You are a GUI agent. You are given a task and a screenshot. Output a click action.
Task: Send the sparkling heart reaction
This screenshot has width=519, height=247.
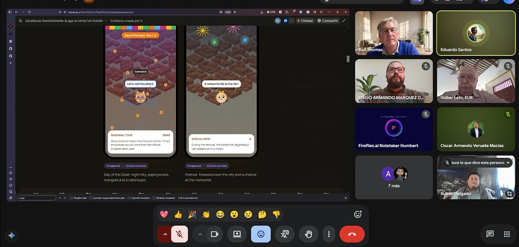(x=164, y=214)
